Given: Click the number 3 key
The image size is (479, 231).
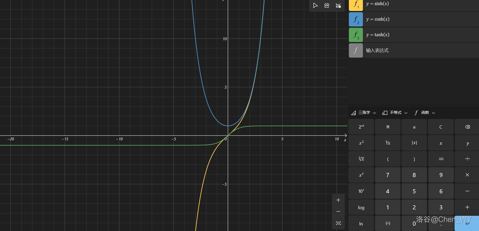Looking at the screenshot, I should (441, 207).
